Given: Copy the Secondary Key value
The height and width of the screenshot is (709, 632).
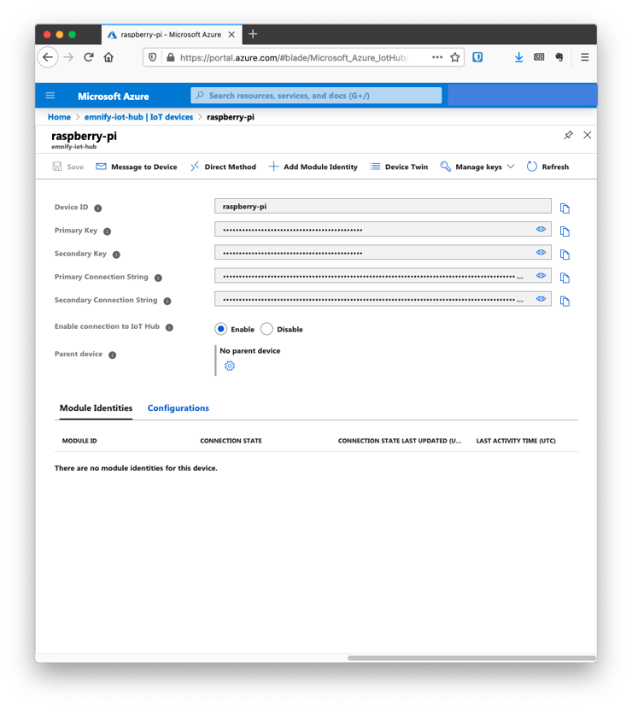Looking at the screenshot, I should coord(565,255).
